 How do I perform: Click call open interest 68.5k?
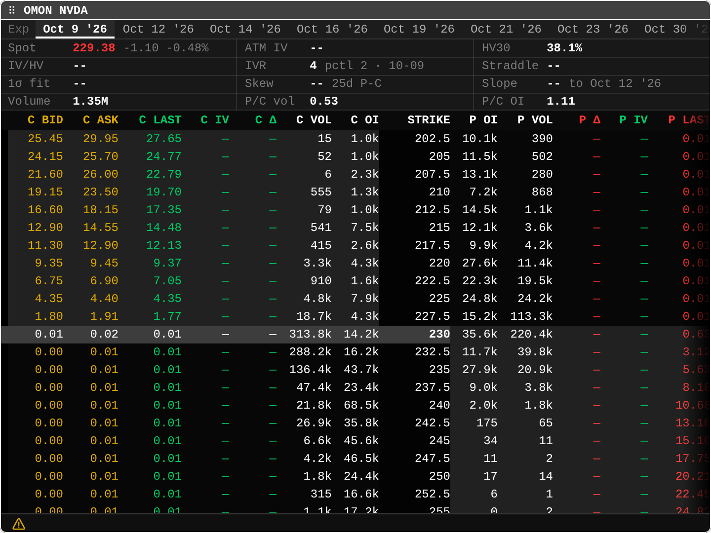pyautogui.click(x=361, y=405)
